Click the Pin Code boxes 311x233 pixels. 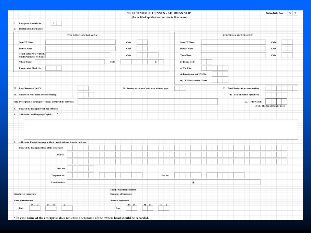pos(80,168)
